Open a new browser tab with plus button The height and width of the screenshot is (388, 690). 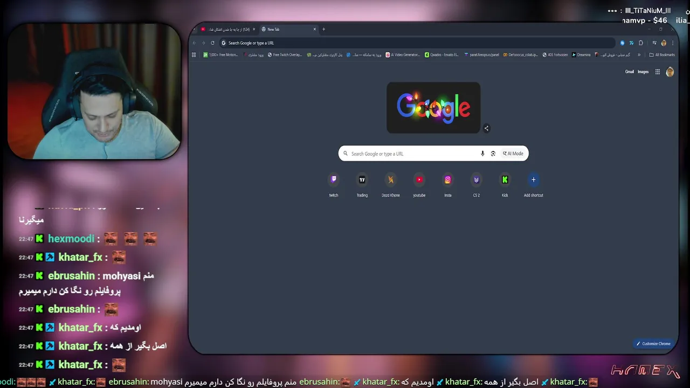pyautogui.click(x=324, y=29)
